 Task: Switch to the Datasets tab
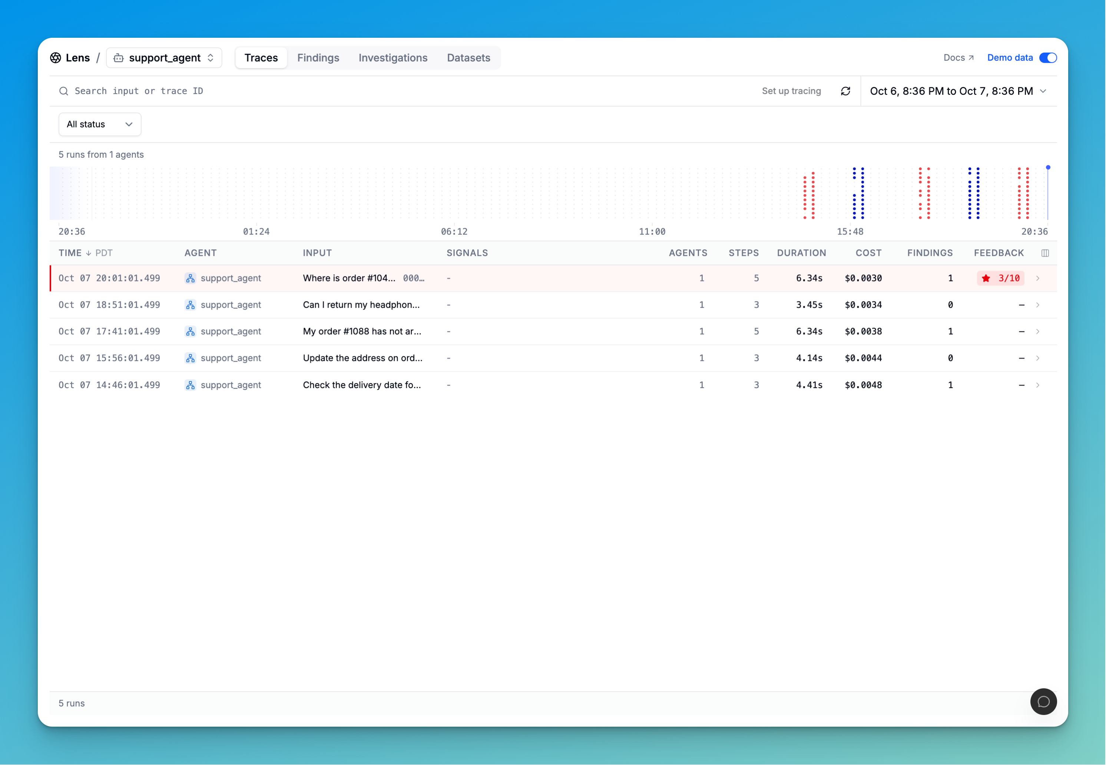[x=468, y=57]
